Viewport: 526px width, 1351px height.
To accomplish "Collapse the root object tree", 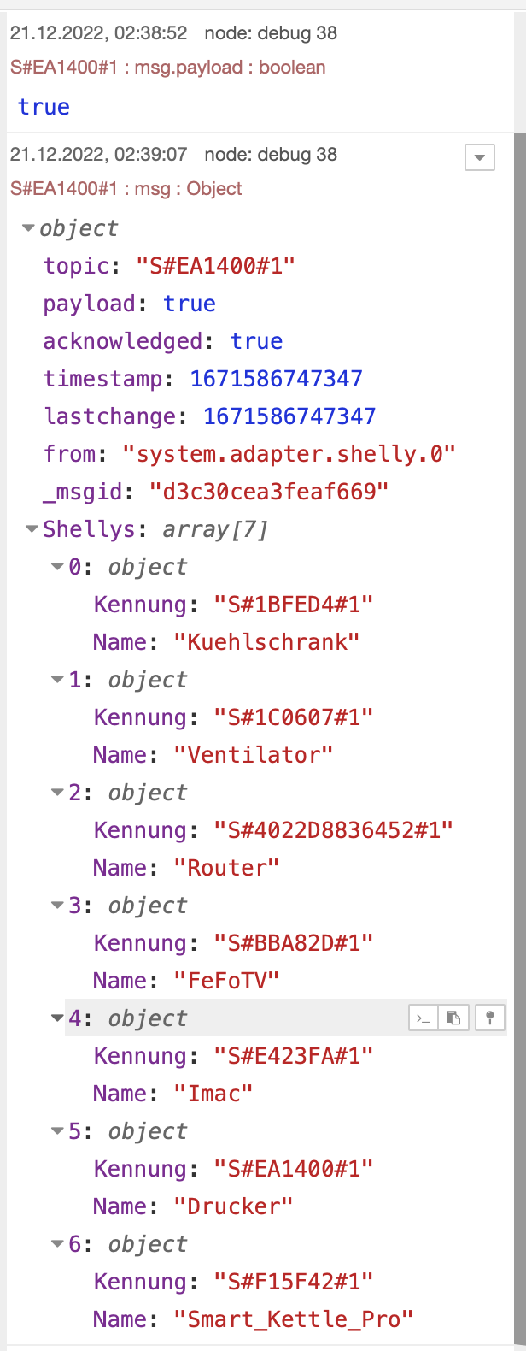I will coord(28,228).
